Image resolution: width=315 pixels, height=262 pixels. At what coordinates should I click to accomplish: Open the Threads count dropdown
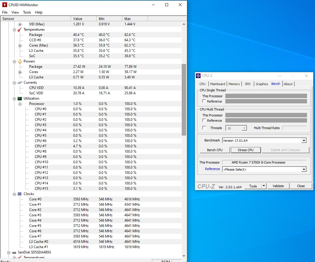pos(244,128)
